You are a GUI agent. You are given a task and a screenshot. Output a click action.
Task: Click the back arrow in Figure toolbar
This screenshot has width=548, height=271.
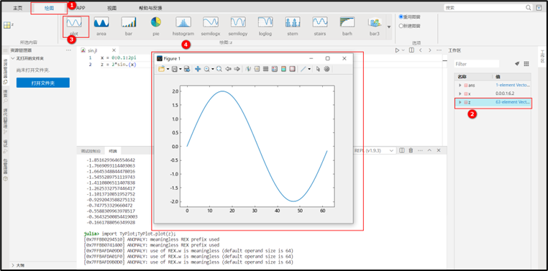228,69
